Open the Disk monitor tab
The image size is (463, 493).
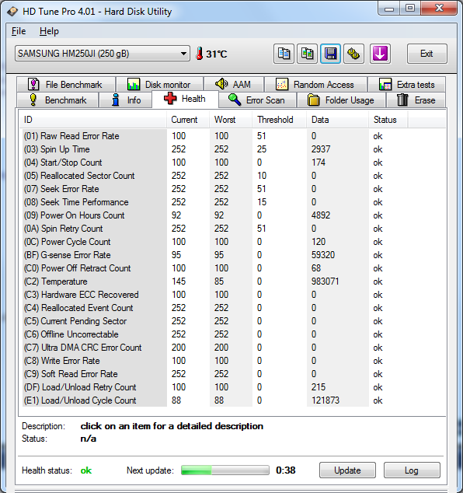[159, 85]
